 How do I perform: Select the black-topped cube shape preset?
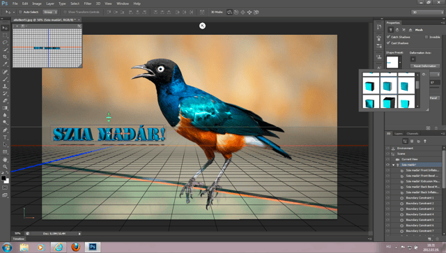coord(389,102)
